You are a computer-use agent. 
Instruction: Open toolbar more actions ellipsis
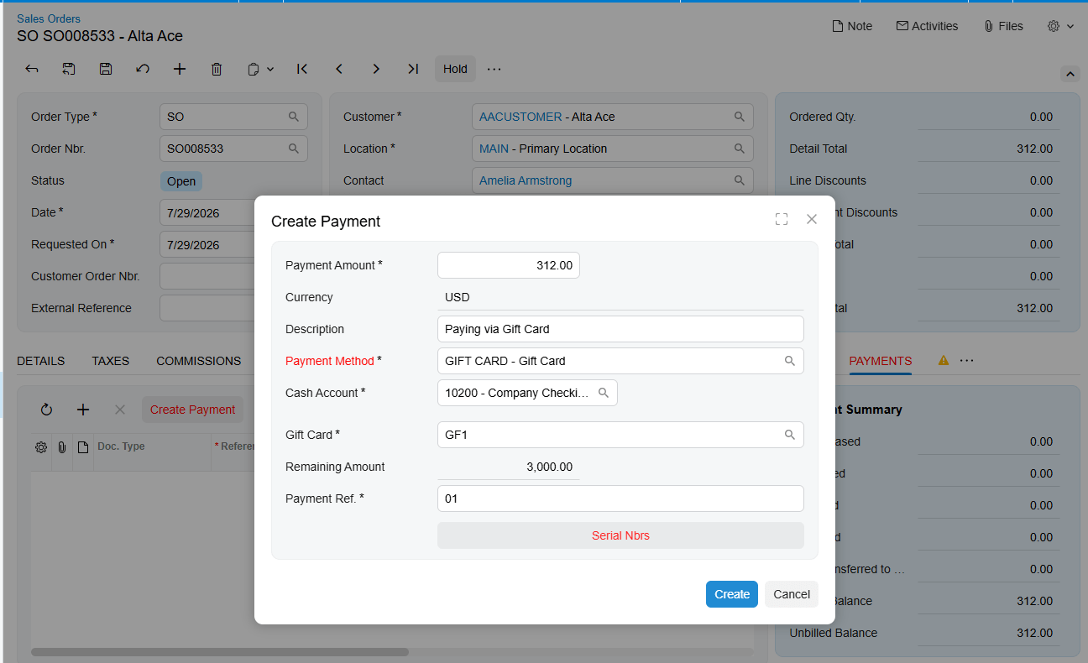click(494, 70)
